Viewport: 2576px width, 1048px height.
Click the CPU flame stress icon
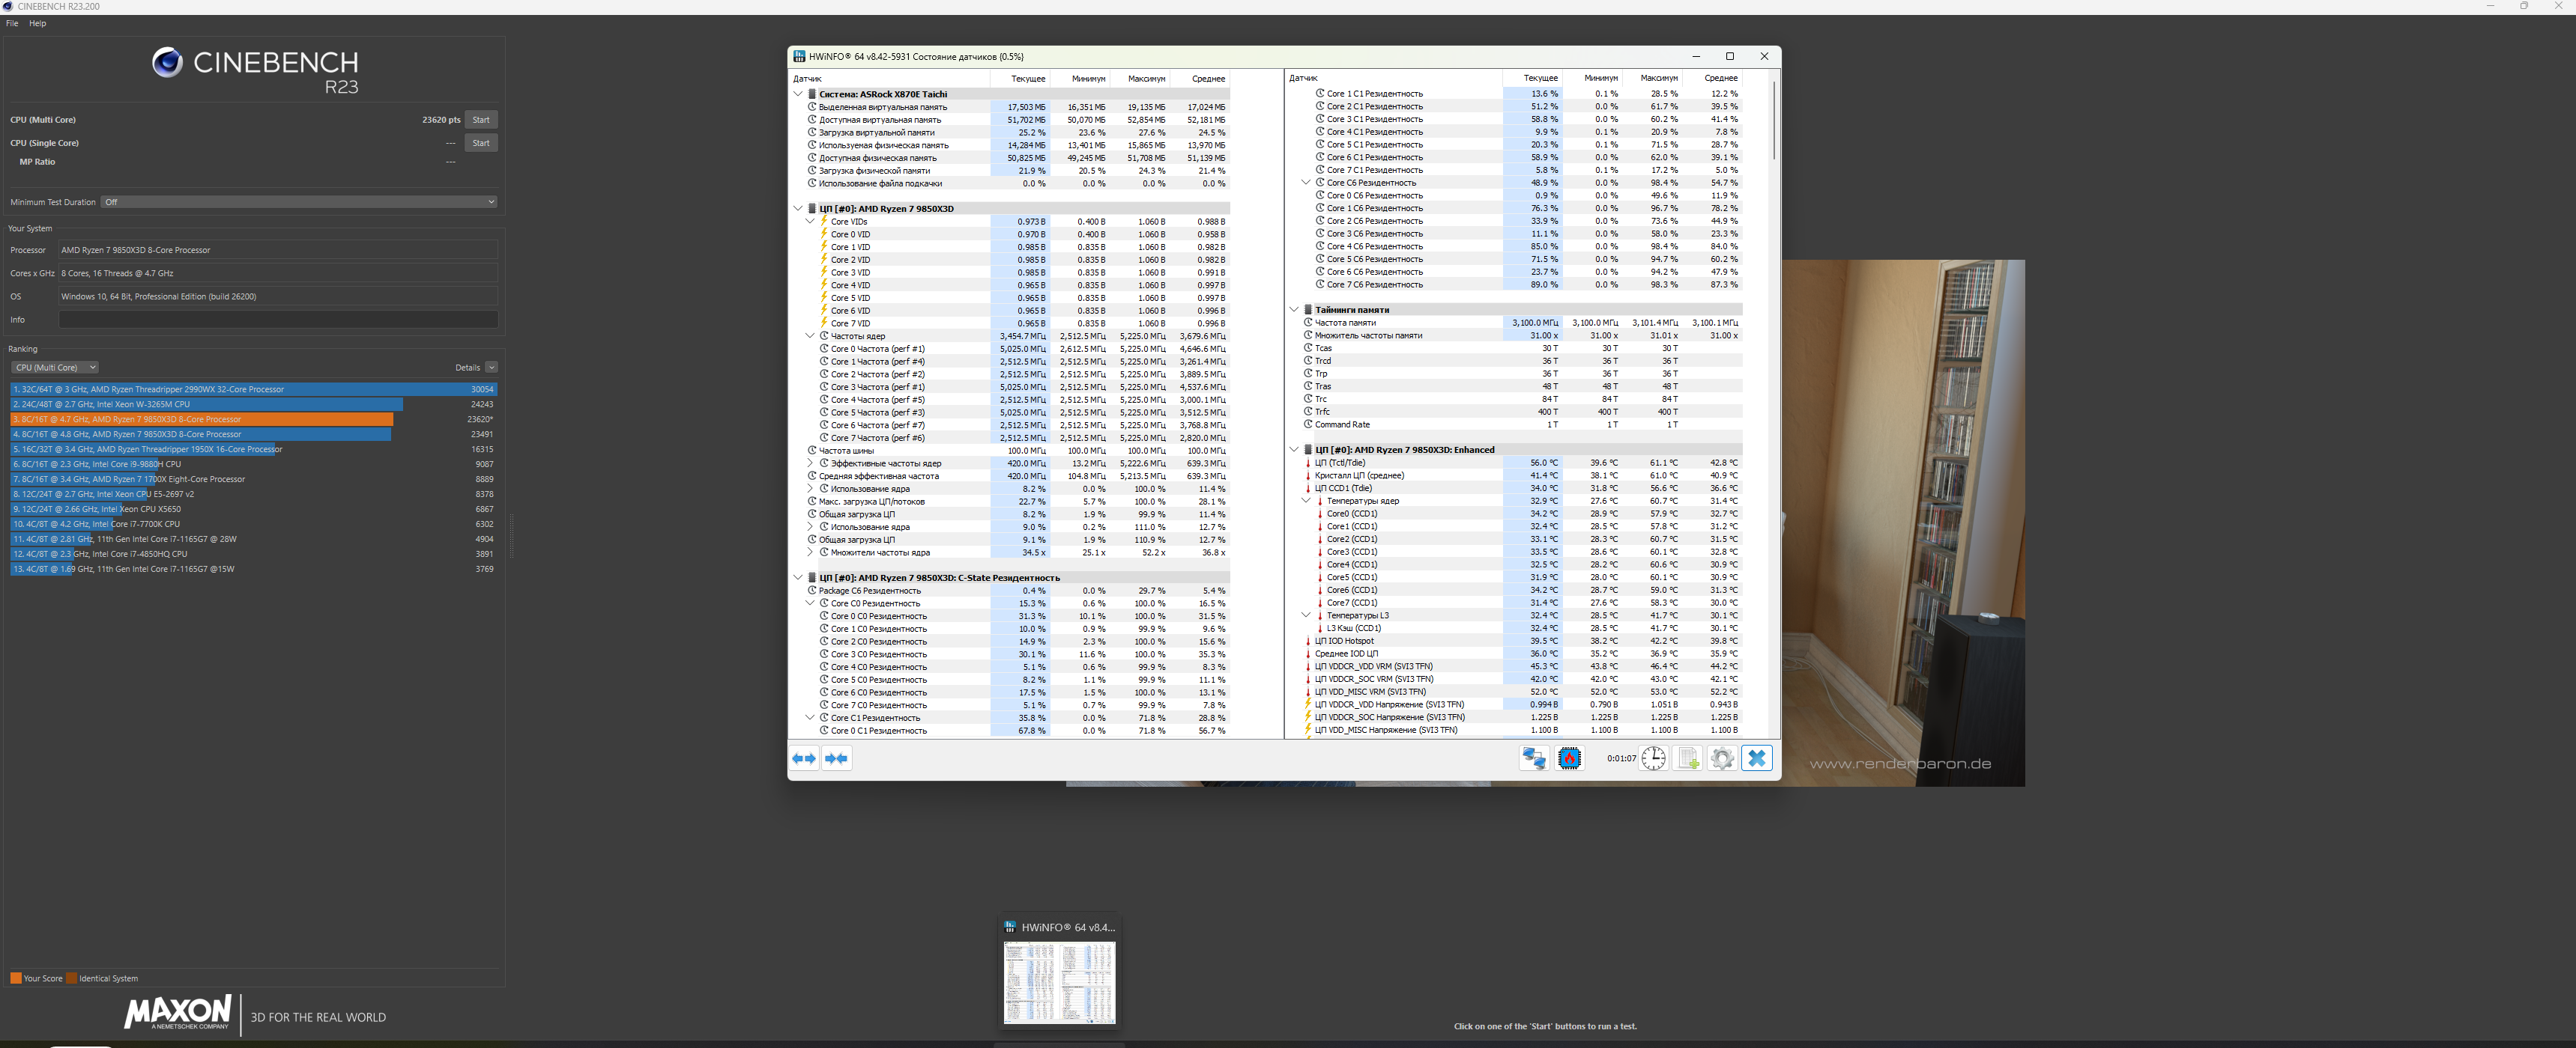1569,758
